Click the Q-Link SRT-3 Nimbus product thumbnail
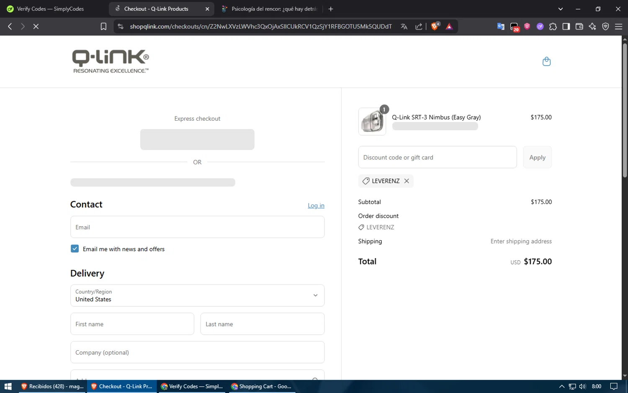628x393 pixels. coord(372,122)
